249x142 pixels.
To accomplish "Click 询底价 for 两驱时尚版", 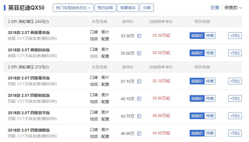I will click(197, 53).
